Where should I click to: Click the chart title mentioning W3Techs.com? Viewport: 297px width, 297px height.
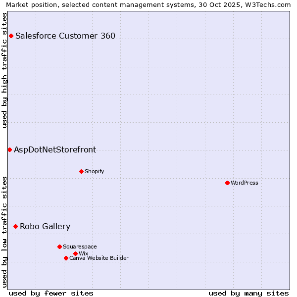coord(148,4)
